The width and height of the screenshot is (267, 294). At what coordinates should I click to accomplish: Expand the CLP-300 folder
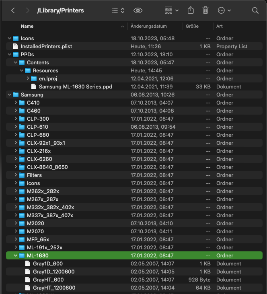tap(16, 119)
